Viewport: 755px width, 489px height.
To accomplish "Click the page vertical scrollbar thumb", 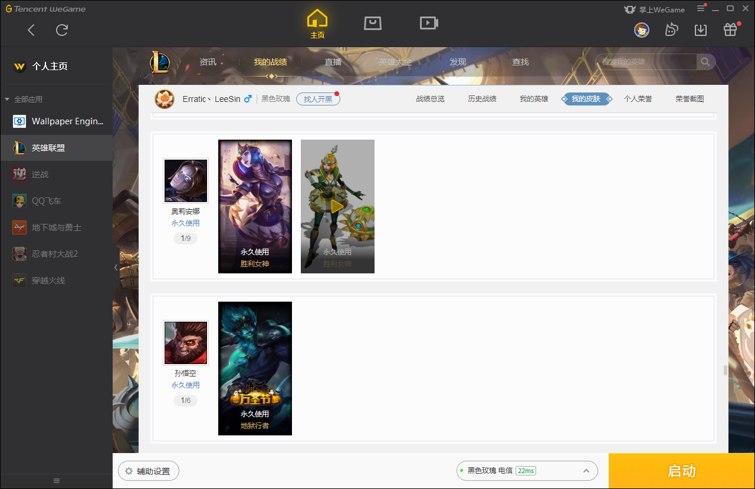I will (x=726, y=371).
